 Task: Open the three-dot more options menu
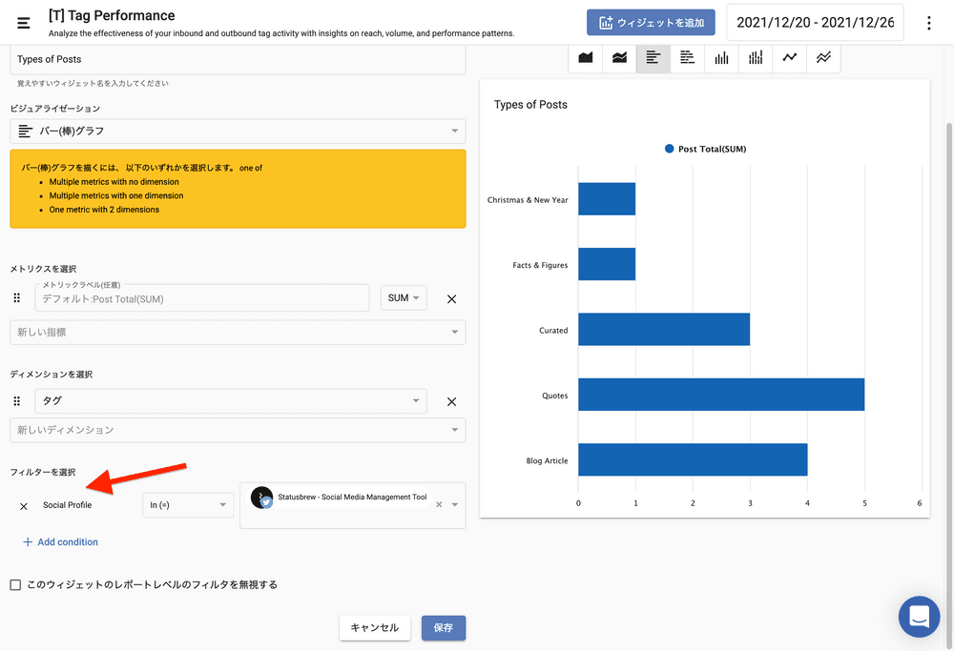[x=929, y=23]
